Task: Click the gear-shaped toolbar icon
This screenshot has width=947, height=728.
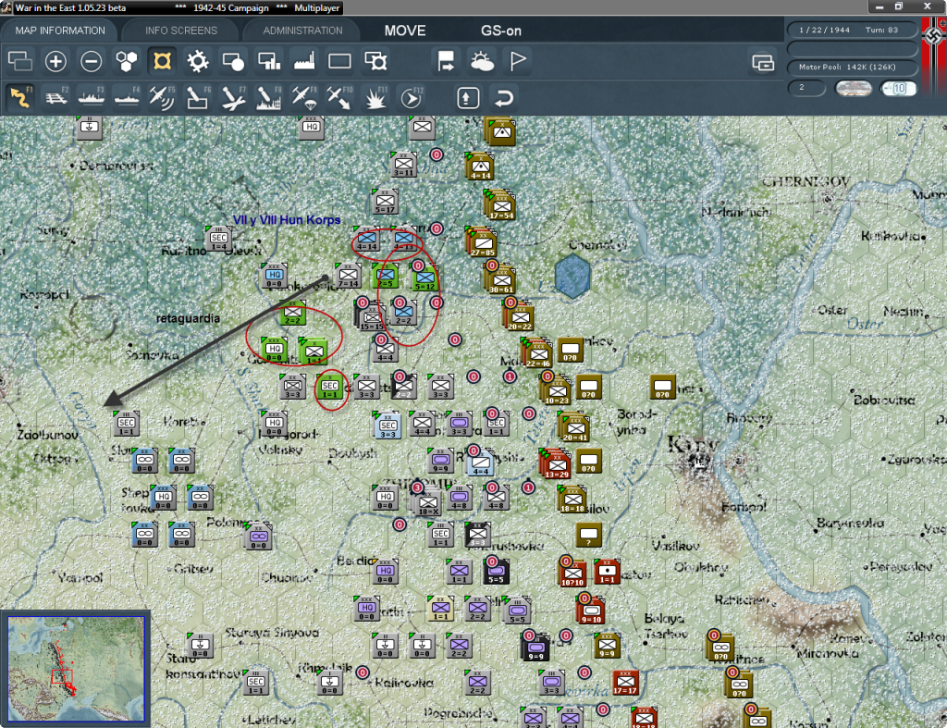Action: click(x=198, y=61)
